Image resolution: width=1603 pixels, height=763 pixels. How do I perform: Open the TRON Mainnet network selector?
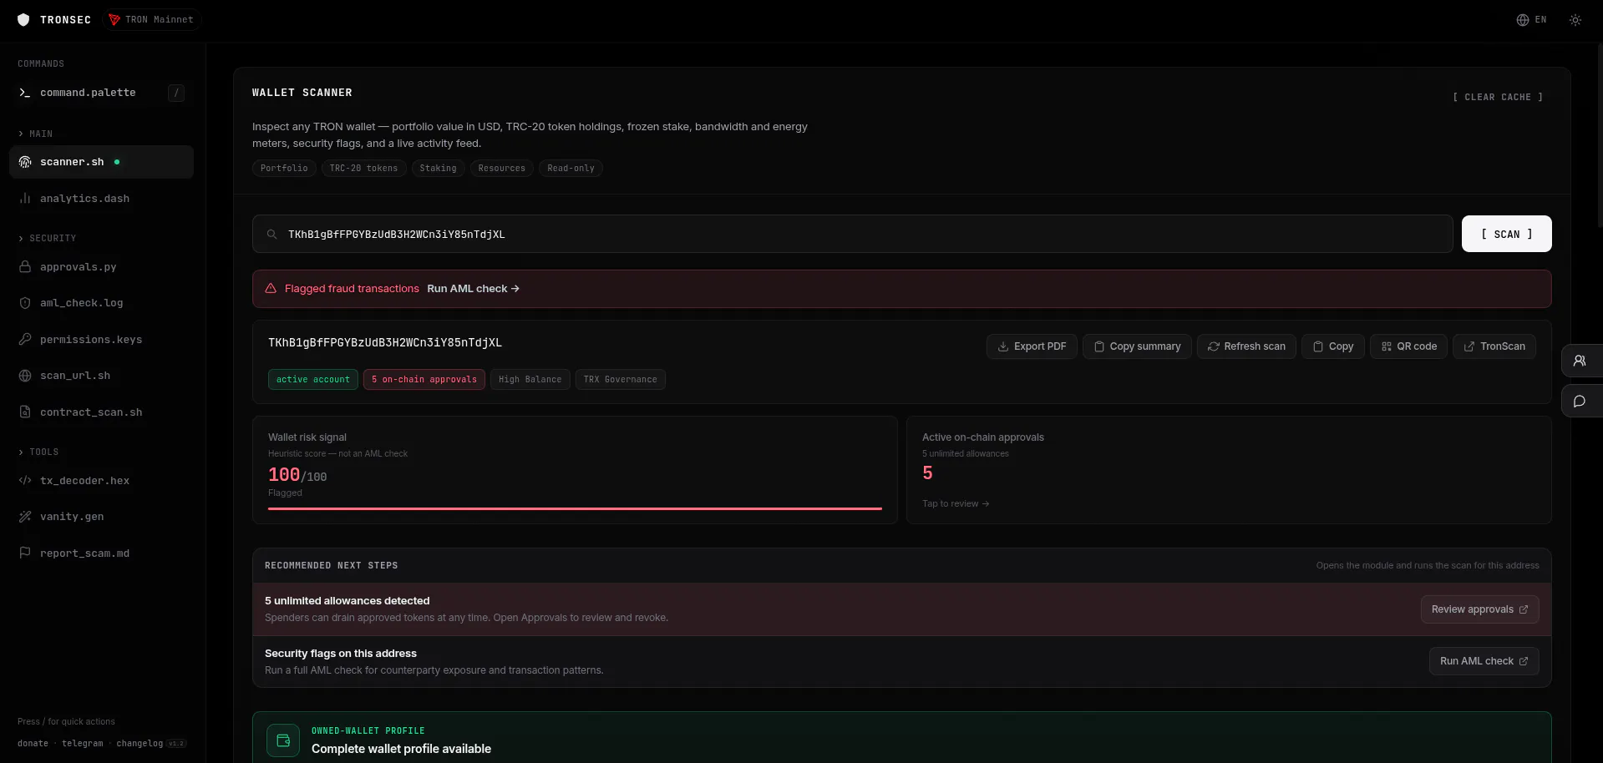(x=151, y=19)
